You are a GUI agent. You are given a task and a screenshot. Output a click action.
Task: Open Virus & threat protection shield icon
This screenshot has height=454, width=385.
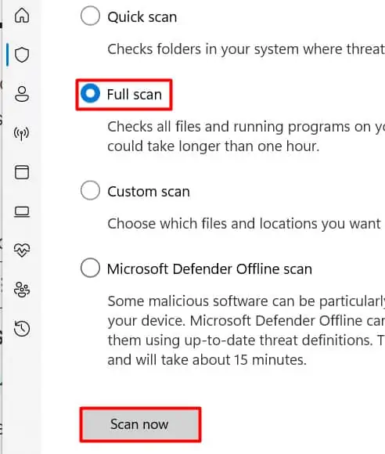22,55
